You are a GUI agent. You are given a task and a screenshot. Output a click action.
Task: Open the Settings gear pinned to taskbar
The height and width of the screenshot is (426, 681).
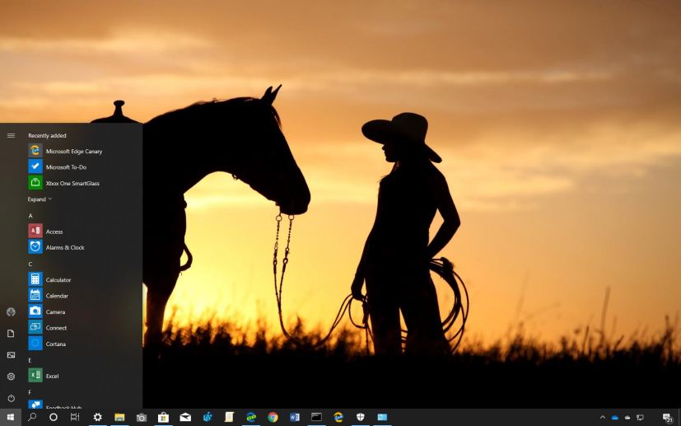[x=98, y=417]
